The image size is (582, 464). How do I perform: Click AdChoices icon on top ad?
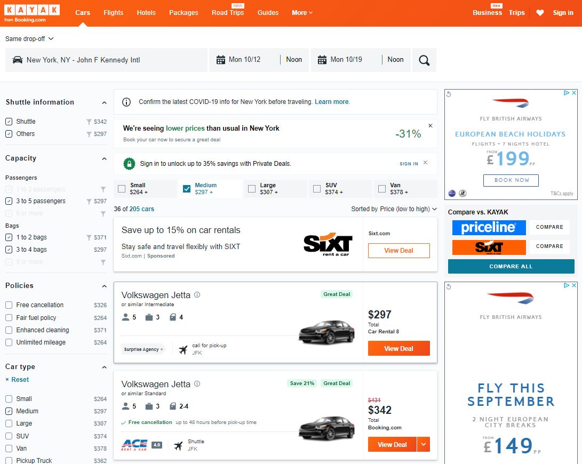click(x=567, y=93)
